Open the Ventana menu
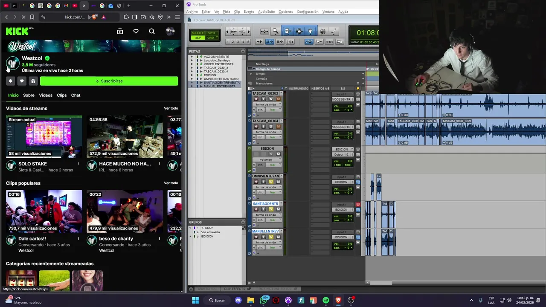The image size is (546, 307). pyautogui.click(x=328, y=12)
